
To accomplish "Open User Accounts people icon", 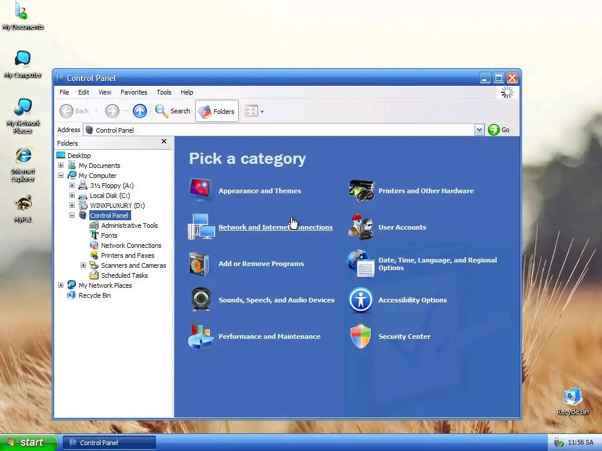I will pyautogui.click(x=360, y=227).
